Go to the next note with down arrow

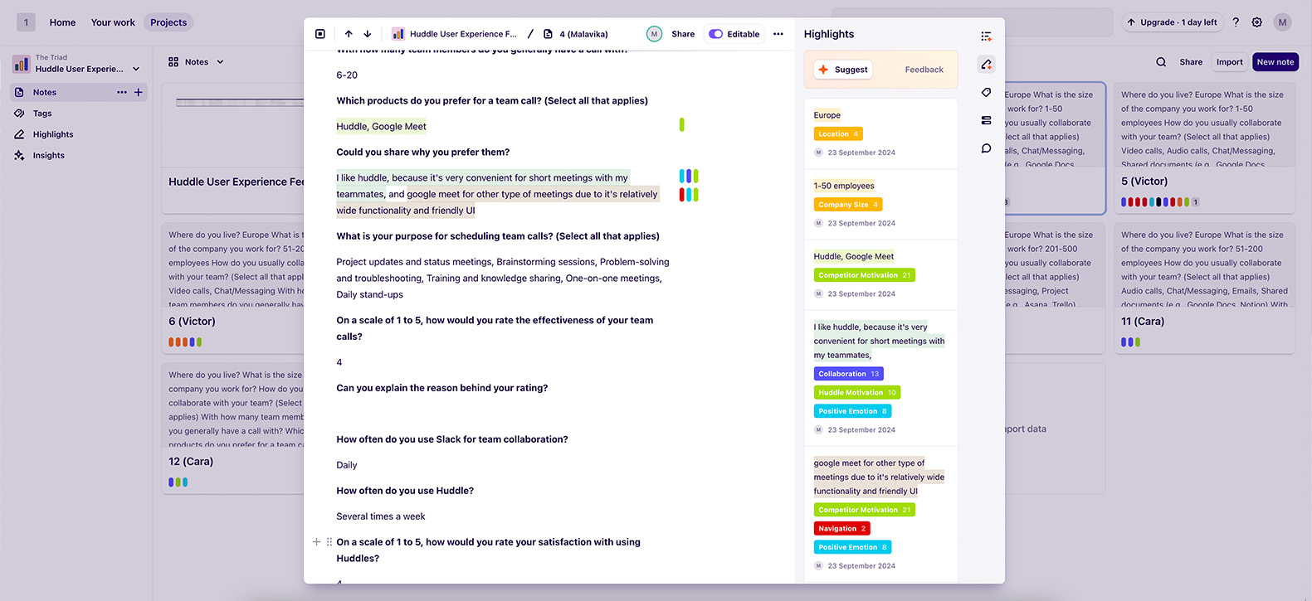(368, 34)
